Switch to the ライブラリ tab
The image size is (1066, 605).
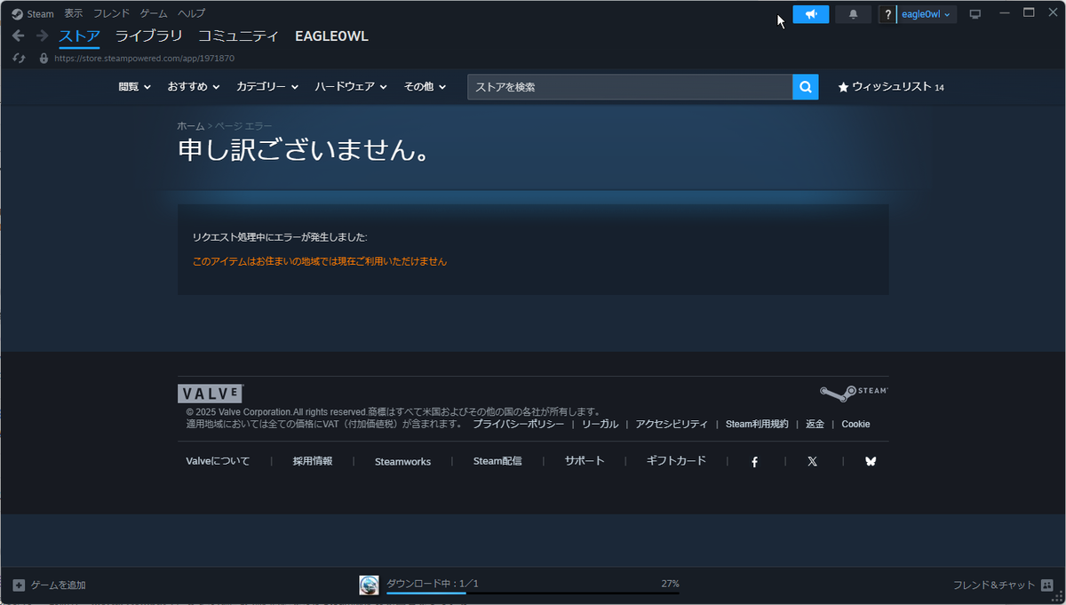pos(149,36)
